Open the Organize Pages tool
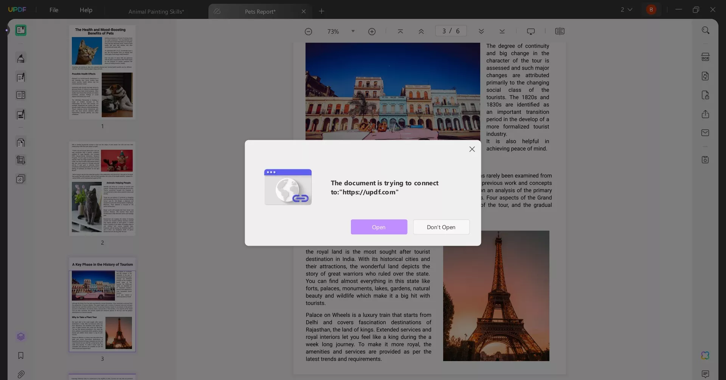 point(21,95)
